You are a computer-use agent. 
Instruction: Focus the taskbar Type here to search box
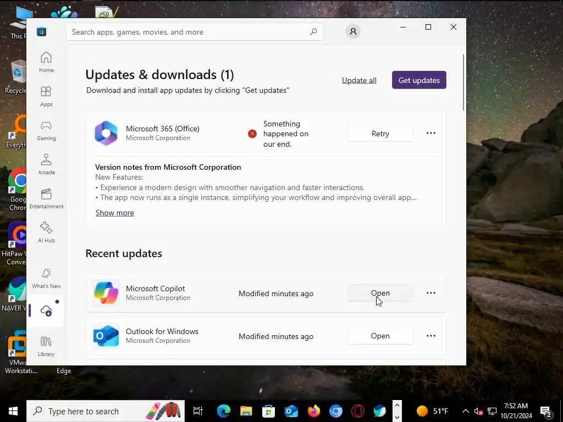point(106,411)
